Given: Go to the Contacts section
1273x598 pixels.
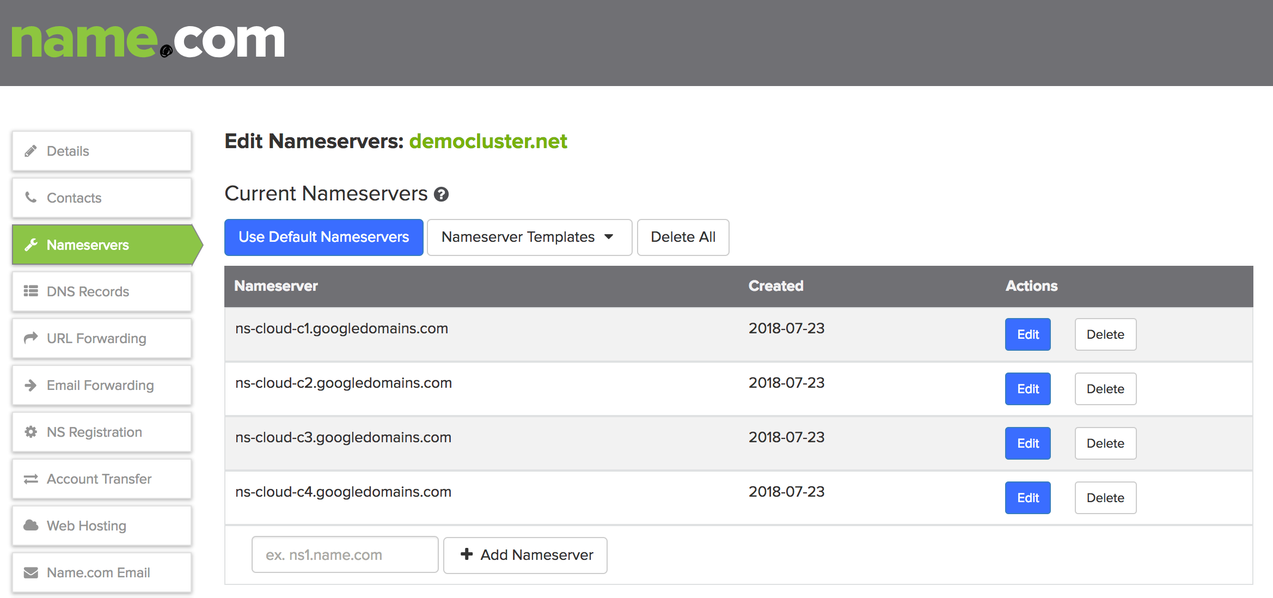Looking at the screenshot, I should [x=102, y=198].
